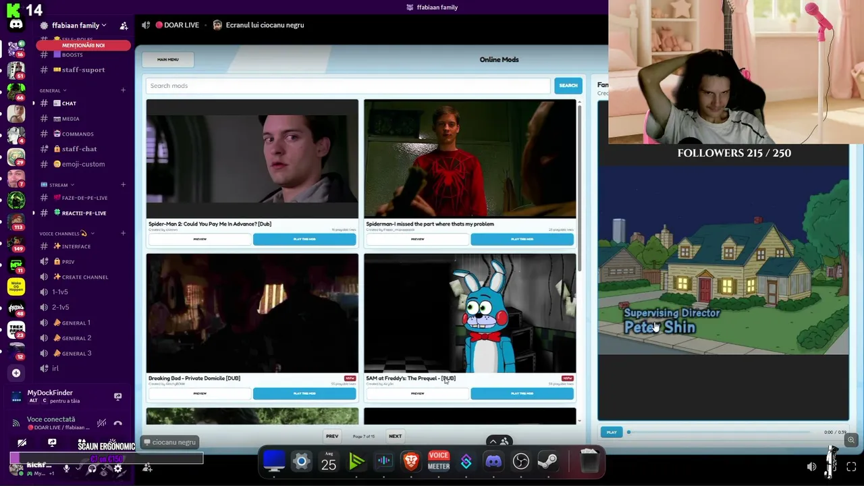864x486 pixels.
Task: Go to NEXT page of mods
Action: tap(395, 436)
